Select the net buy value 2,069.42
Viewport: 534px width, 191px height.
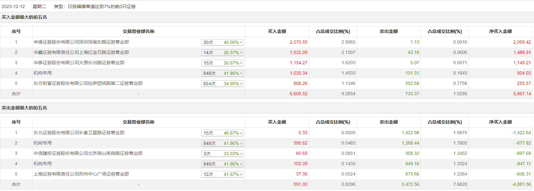coord(522,42)
